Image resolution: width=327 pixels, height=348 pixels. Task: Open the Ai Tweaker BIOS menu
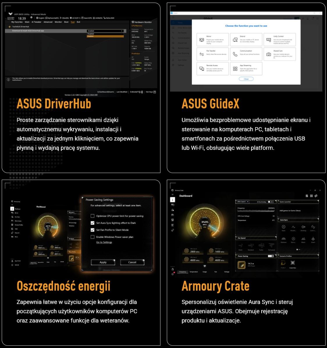click(36, 22)
